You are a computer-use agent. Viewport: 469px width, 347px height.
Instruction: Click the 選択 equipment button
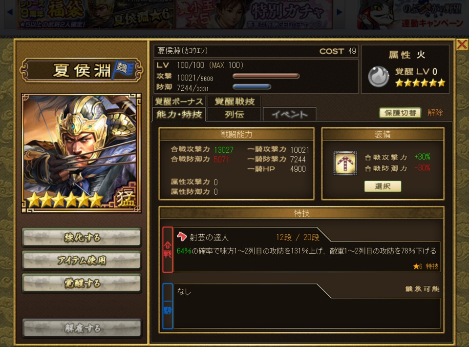383,186
